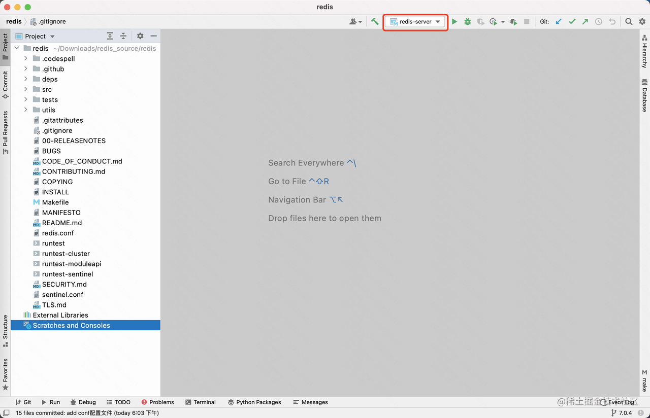Screen dimensions: 650x418
Task: Open the Hierarchy tab on right edge
Action: pyautogui.click(x=644, y=52)
